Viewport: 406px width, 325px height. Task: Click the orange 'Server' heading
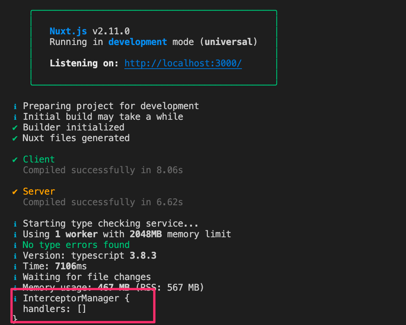tap(39, 191)
